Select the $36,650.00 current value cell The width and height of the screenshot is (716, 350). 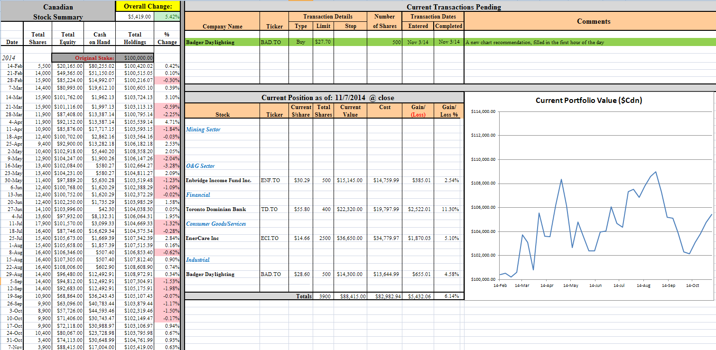click(x=350, y=238)
